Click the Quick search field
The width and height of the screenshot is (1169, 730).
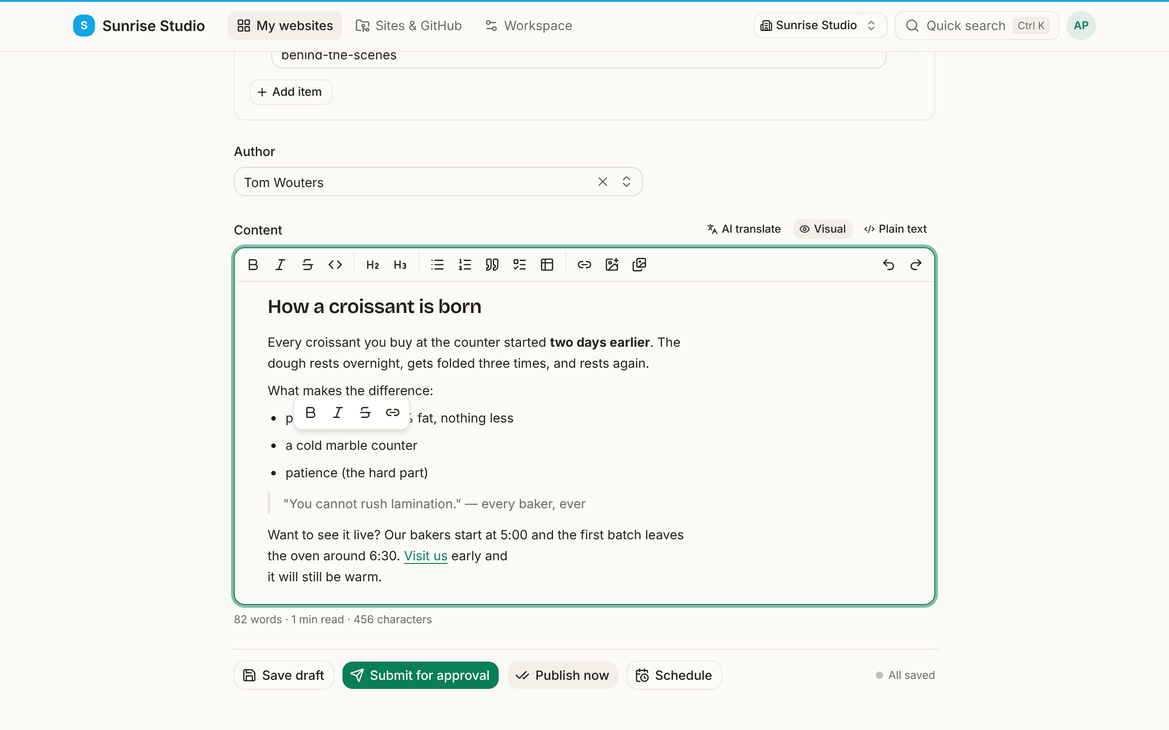pos(977,26)
